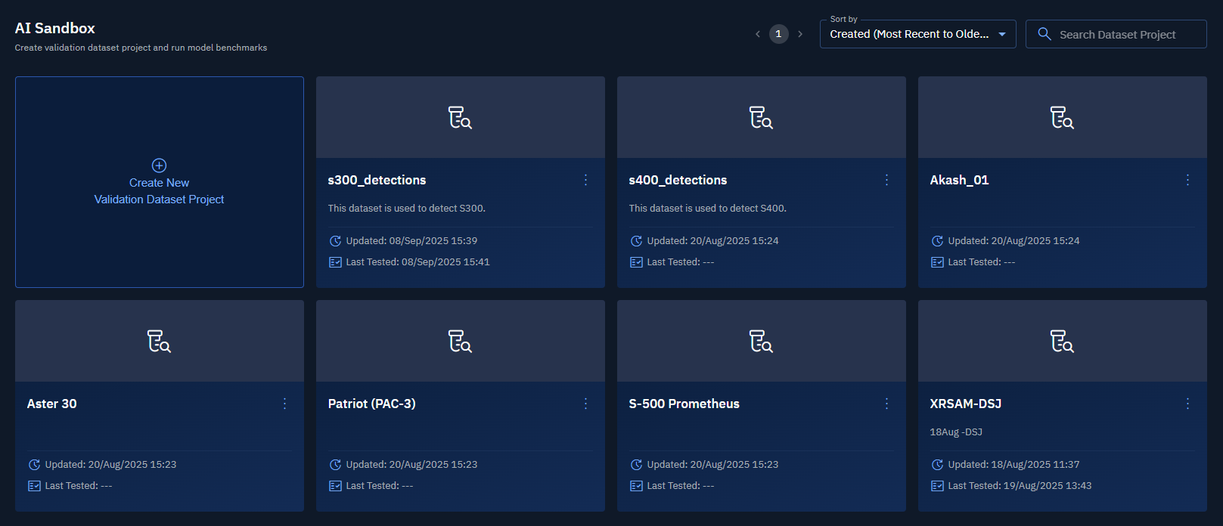
Task: Open the S-500 Prometheus options menu
Action: click(886, 404)
